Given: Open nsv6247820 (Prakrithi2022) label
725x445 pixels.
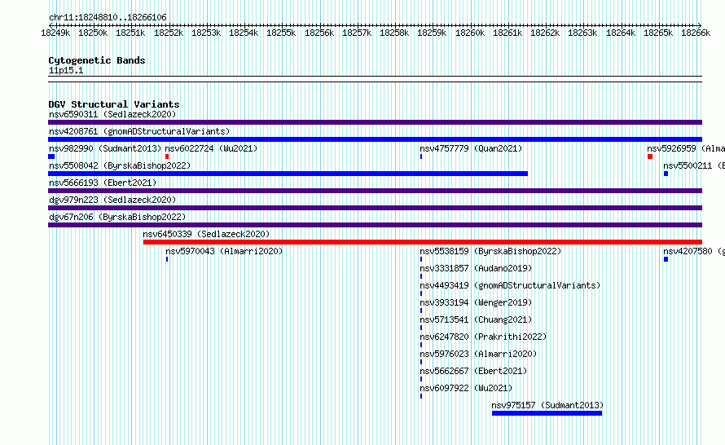Looking at the screenshot, I should click(483, 337).
